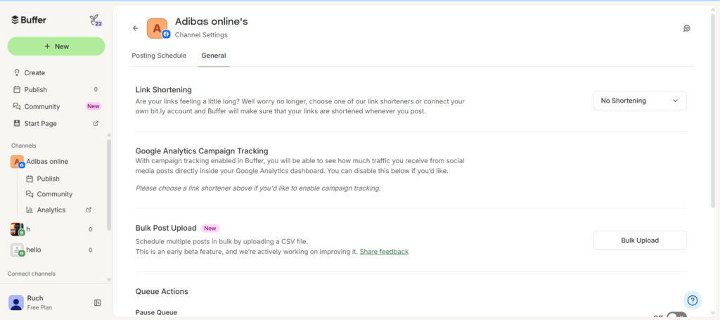Click the avatar of channel h
The image size is (720, 320).
[x=17, y=229]
